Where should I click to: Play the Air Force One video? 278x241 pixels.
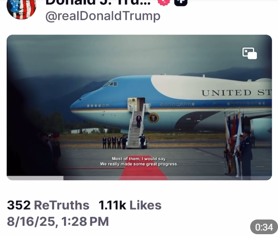tap(139, 107)
